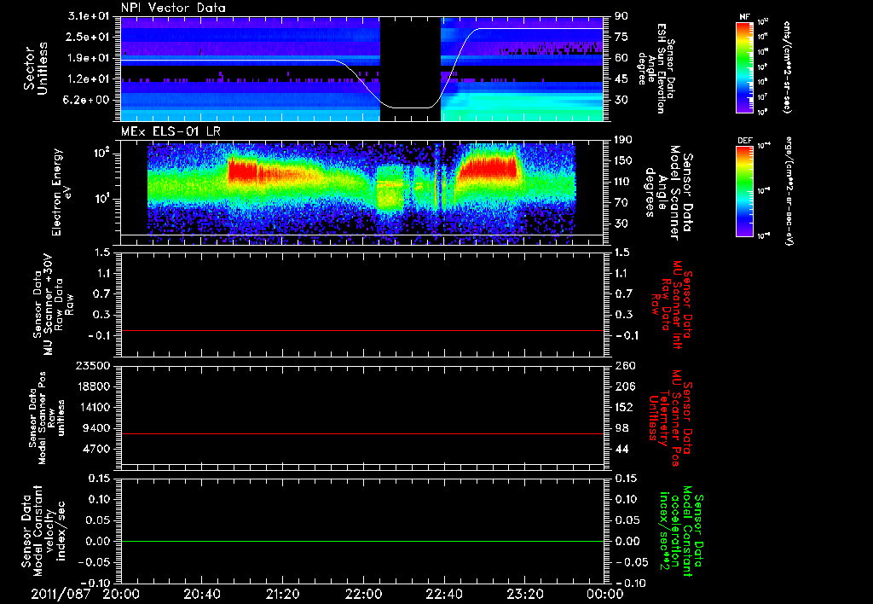Select the 18800 scanner position tick value
This screenshot has width=873, height=604.
93,386
